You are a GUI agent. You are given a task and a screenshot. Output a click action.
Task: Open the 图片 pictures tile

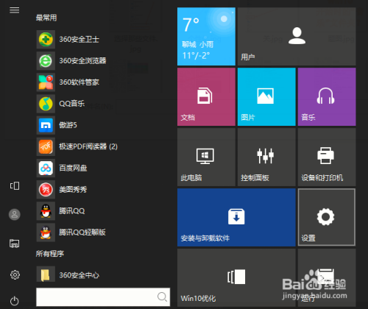[266, 97]
